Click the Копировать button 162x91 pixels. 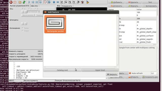(x=150, y=6)
